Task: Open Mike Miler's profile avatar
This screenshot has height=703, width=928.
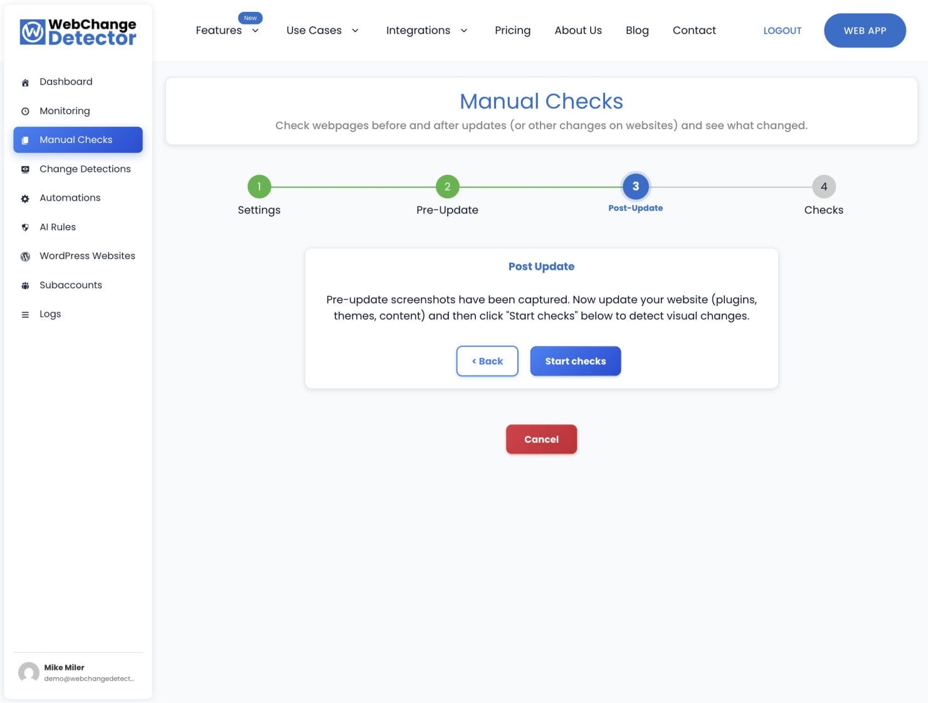Action: click(28, 672)
